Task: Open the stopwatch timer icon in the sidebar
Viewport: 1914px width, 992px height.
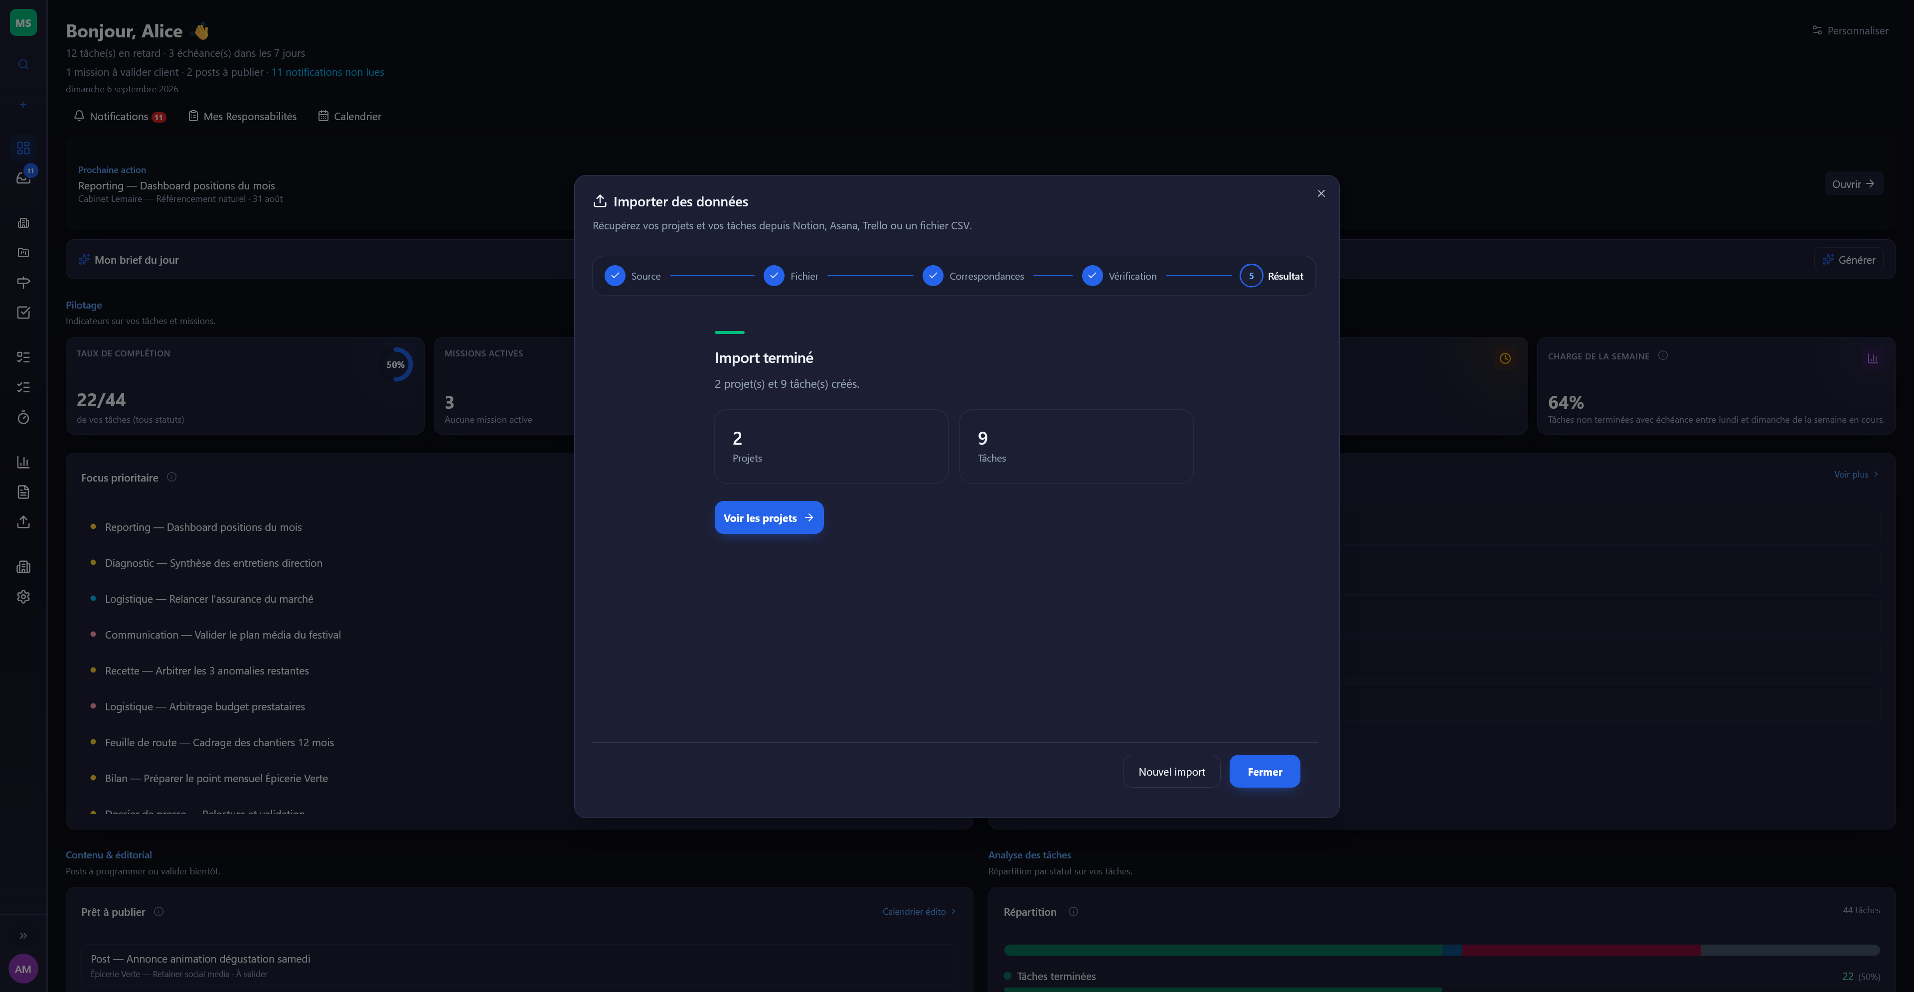Action: [x=23, y=418]
